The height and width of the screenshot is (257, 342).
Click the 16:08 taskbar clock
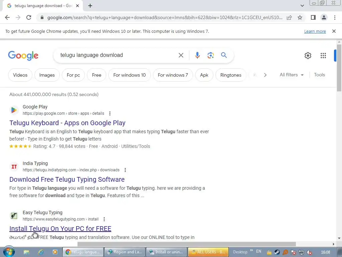[326, 252]
